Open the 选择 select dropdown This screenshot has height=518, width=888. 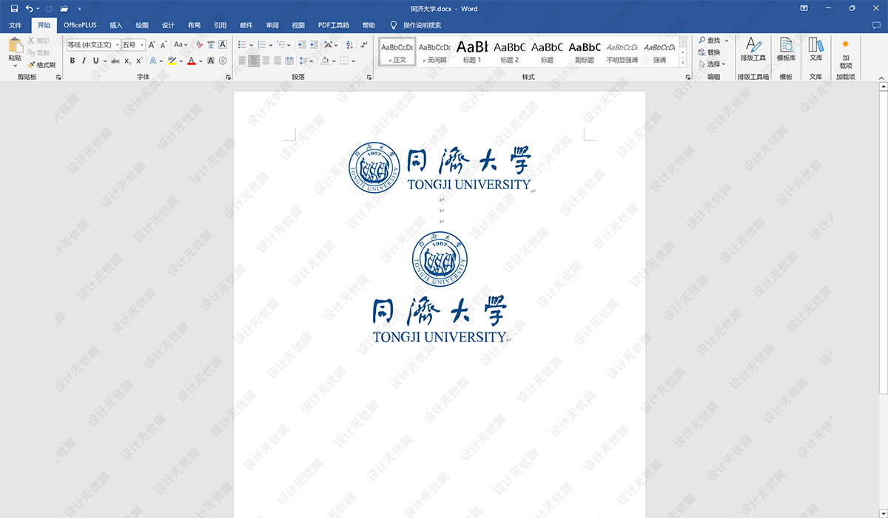pos(713,64)
